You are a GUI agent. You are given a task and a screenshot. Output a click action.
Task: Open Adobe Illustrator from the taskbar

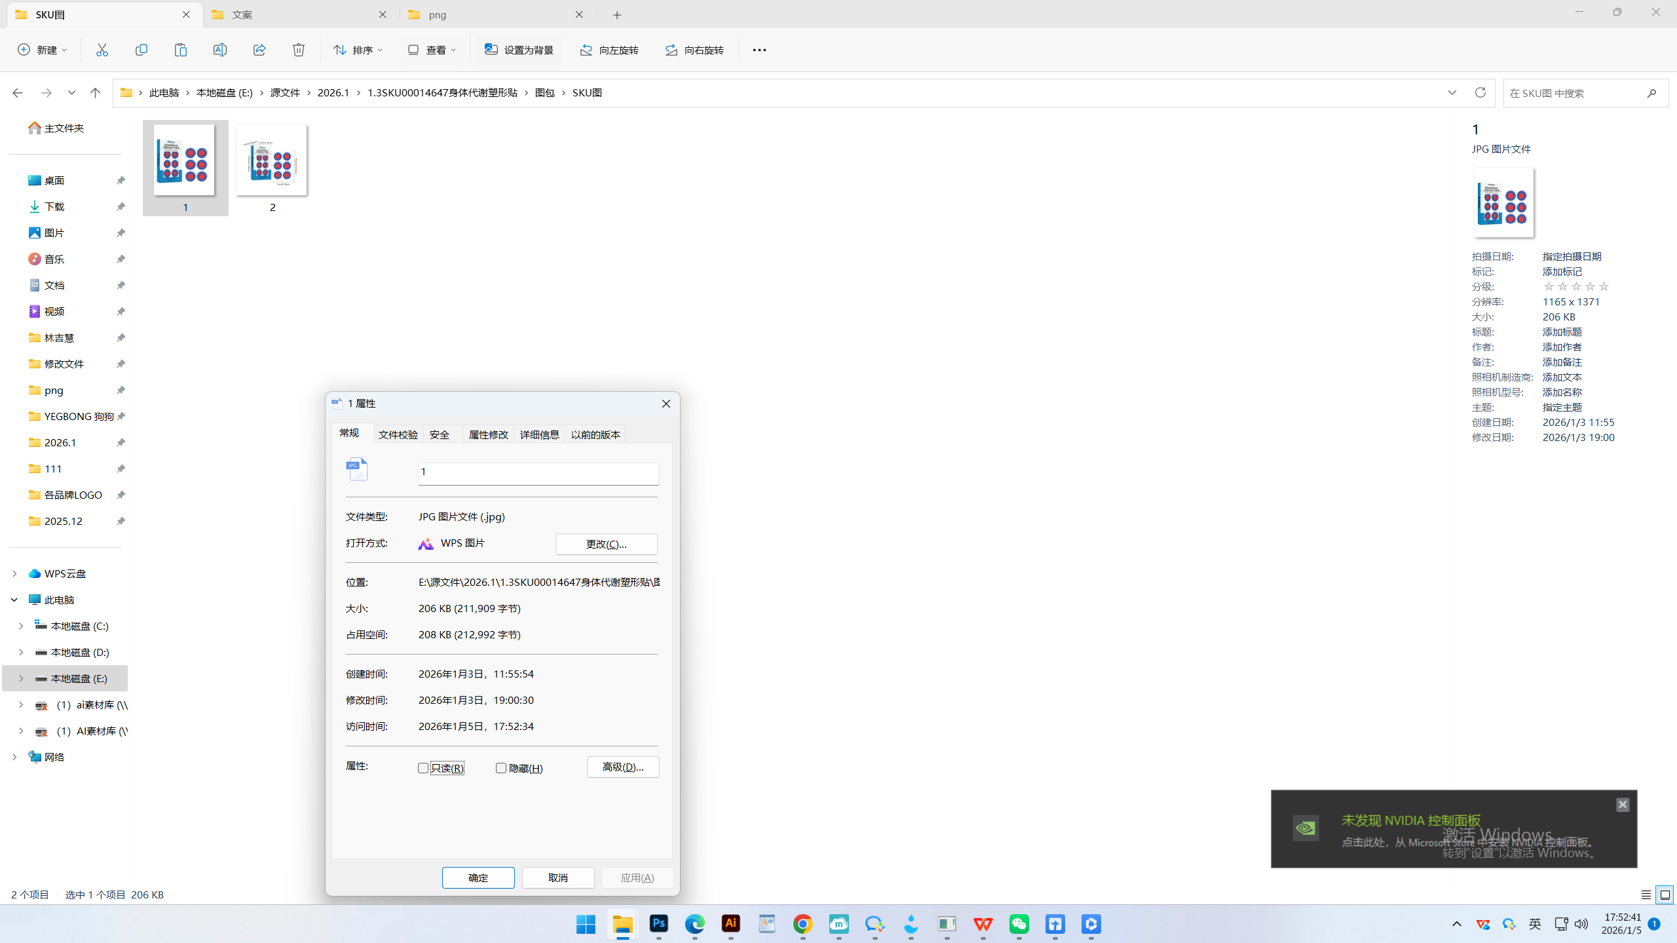coord(730,924)
